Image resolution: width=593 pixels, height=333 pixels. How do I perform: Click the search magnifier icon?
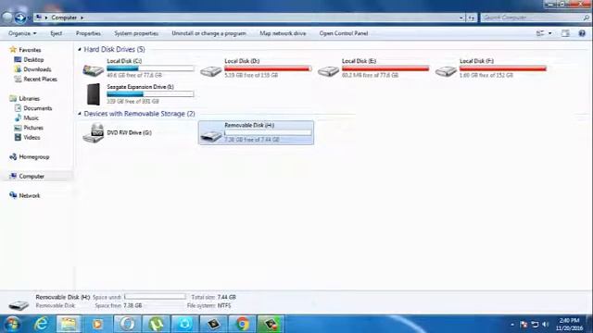tap(587, 18)
